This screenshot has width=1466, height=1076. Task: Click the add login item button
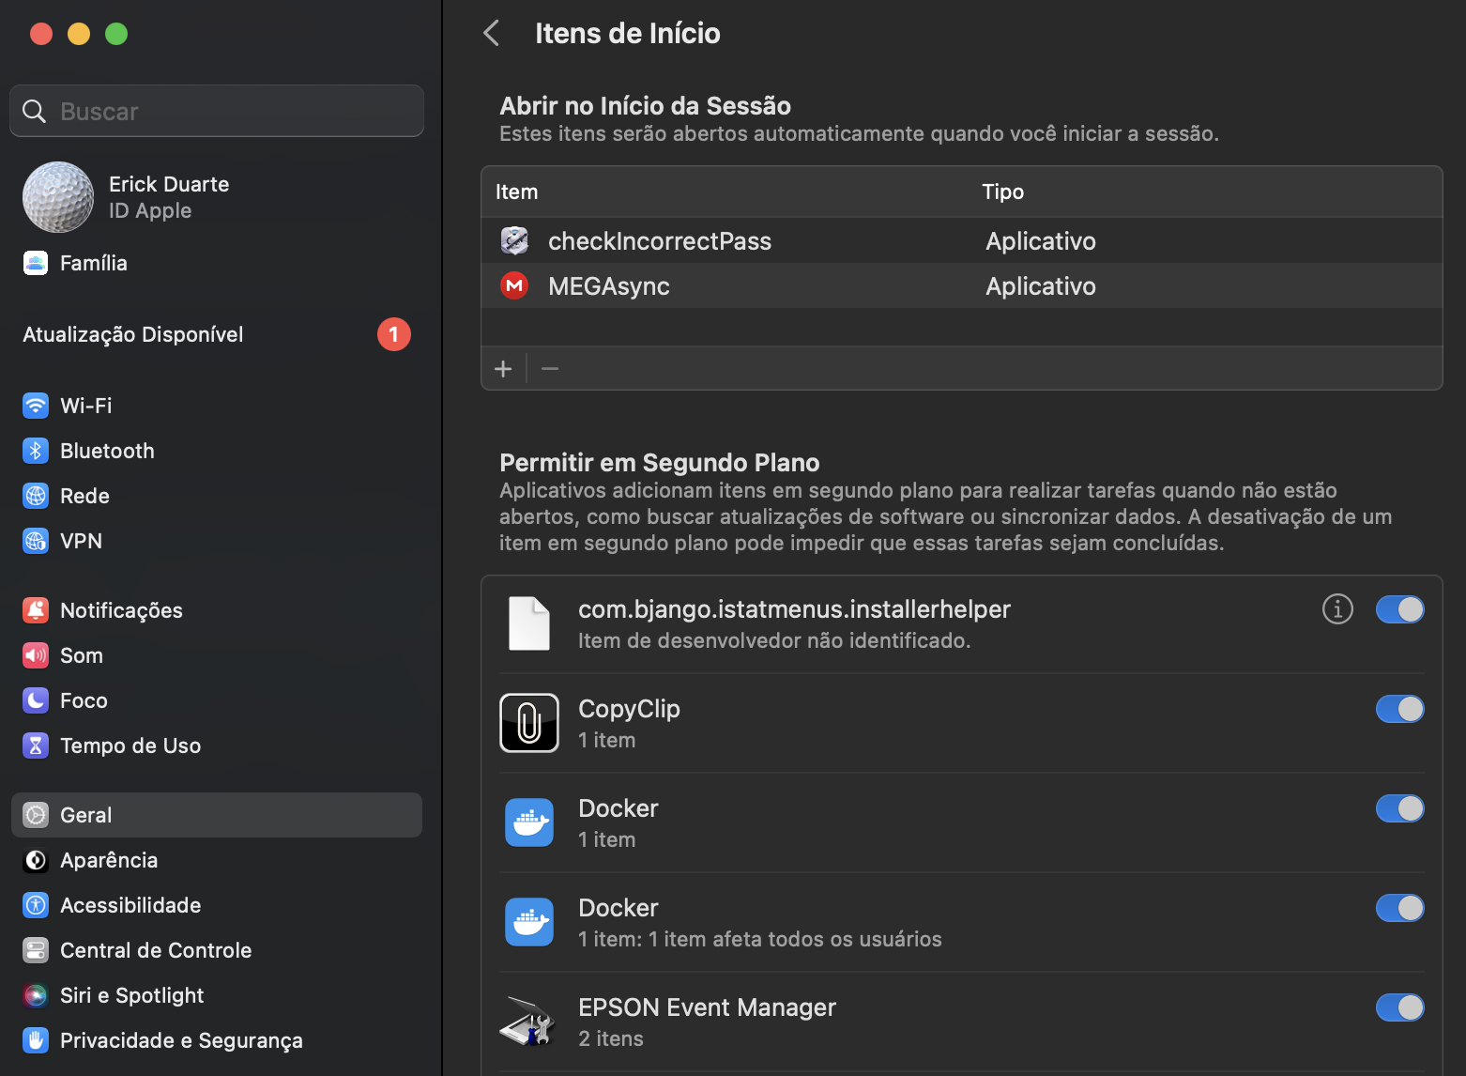click(x=503, y=368)
